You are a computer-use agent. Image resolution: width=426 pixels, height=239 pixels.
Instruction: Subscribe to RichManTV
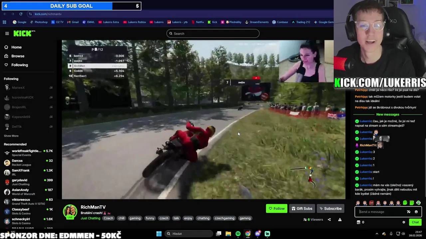pyautogui.click(x=330, y=208)
